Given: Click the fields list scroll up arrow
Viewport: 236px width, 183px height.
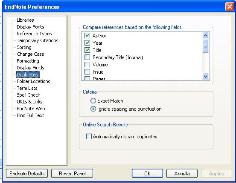Looking at the screenshot, I should 205,36.
